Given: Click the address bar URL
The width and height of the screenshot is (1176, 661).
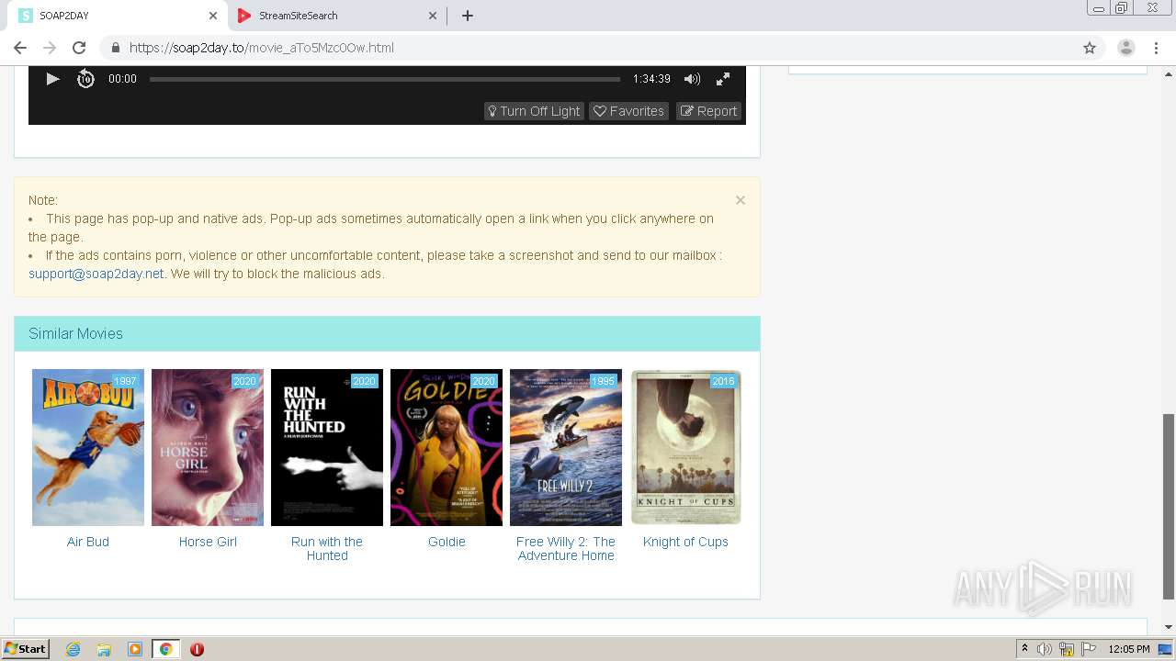Looking at the screenshot, I should (261, 48).
